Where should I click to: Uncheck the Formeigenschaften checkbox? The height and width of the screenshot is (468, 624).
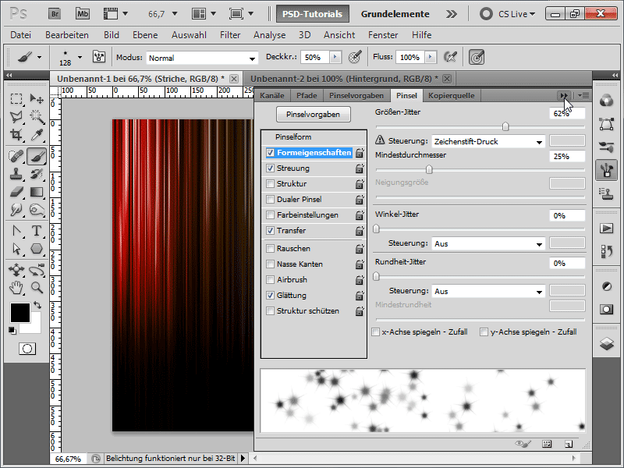click(270, 152)
